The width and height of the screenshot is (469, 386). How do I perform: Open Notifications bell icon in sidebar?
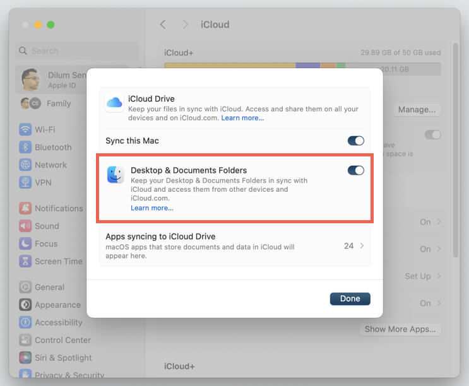pyautogui.click(x=25, y=208)
